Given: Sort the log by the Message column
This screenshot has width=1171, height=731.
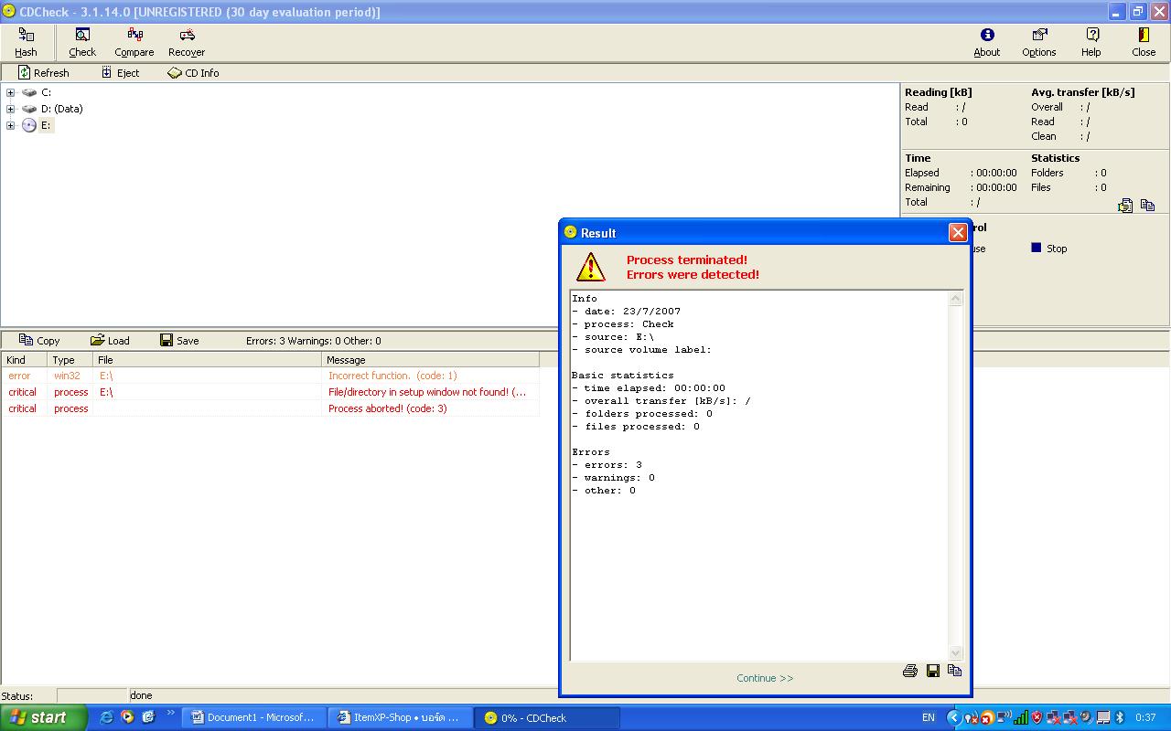Looking at the screenshot, I should click(x=430, y=360).
